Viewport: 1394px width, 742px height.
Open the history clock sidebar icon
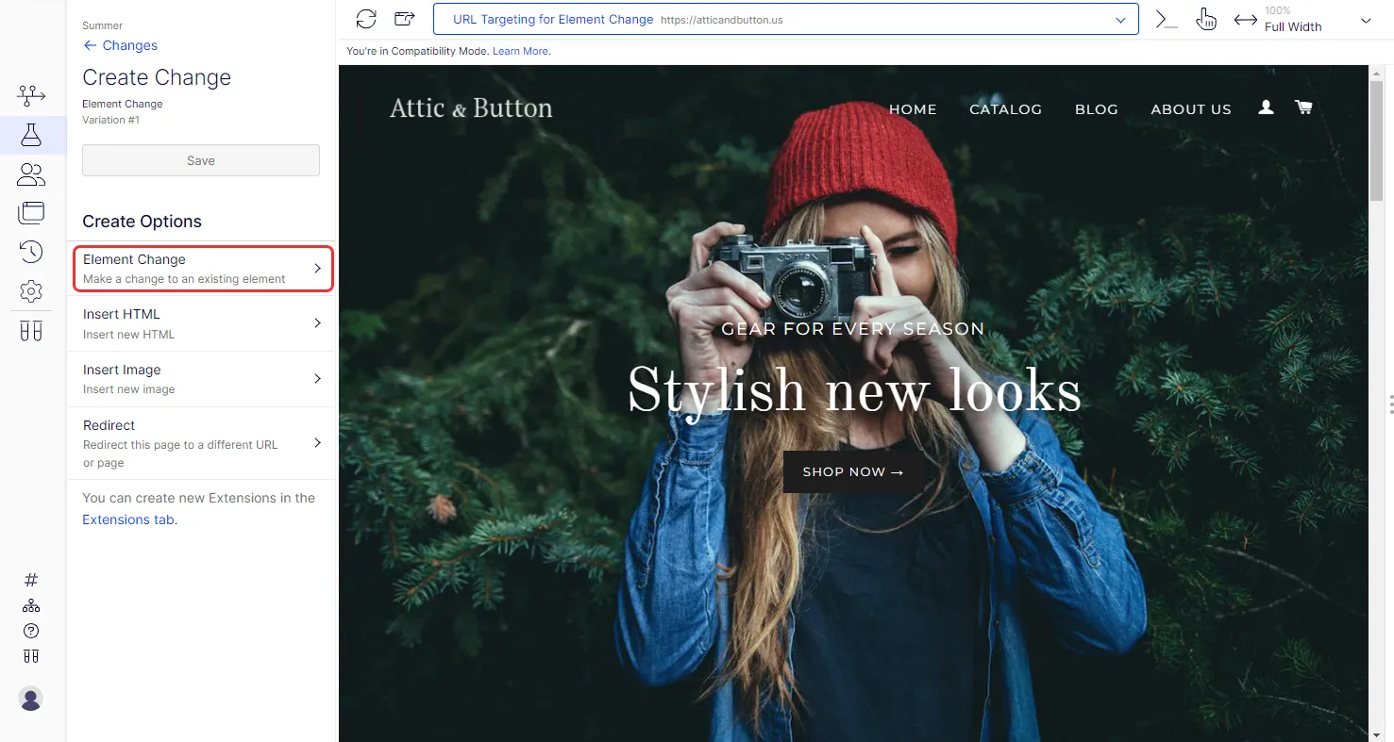(31, 252)
